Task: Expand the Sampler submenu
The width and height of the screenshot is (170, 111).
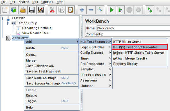Action: coord(95,69)
